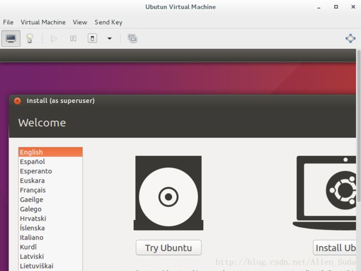Close the Ubutun Virtual Machine window

point(353,7)
